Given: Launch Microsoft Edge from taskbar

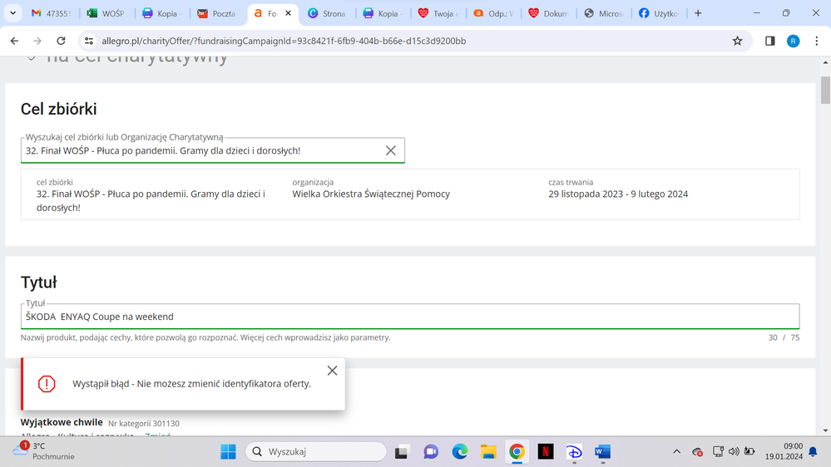Looking at the screenshot, I should (x=460, y=452).
